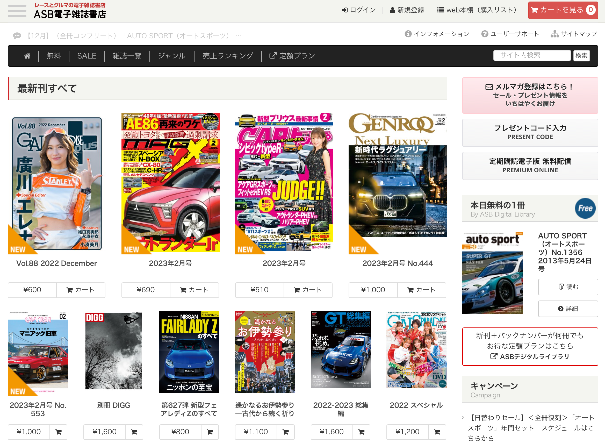Add FAIRLADY Z issue via cart icon
Viewport: 605px width, 443px height.
point(210,431)
